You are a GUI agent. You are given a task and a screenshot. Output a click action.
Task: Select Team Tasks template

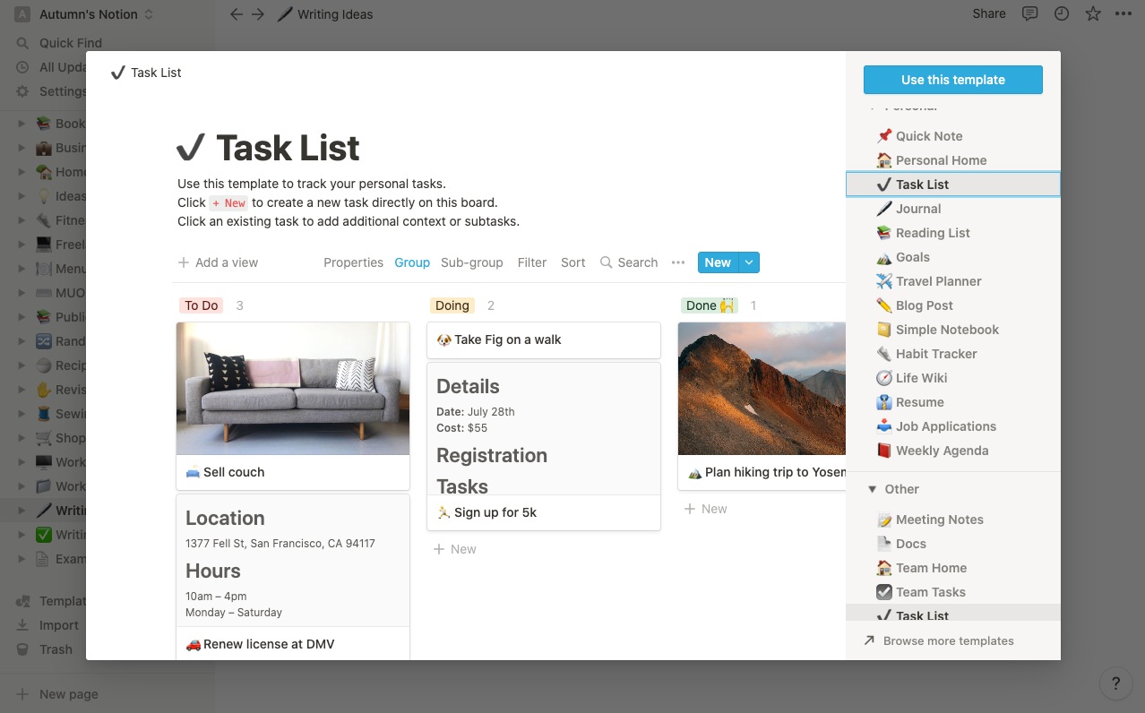953,592
